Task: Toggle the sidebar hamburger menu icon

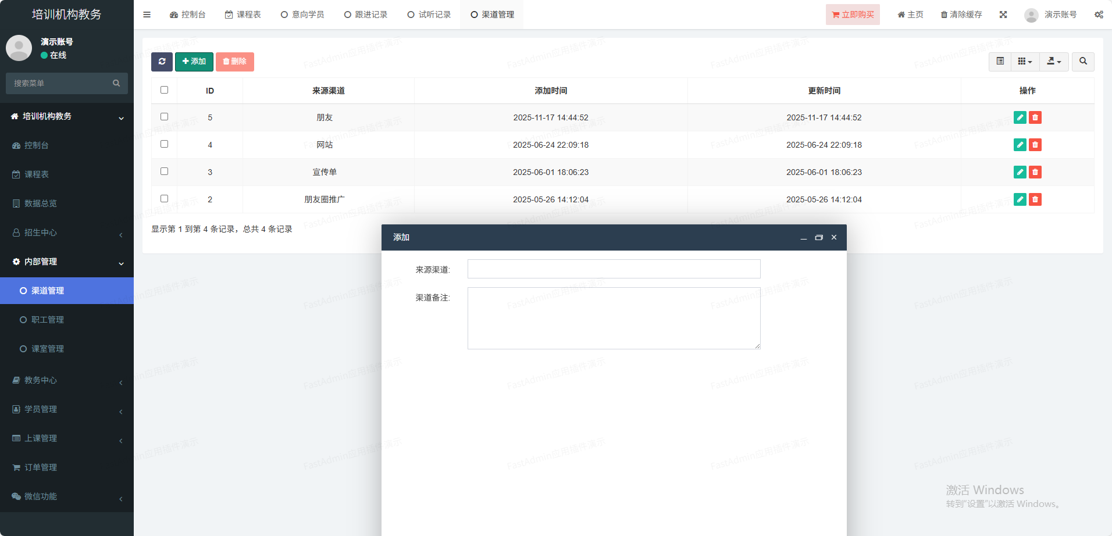Action: 147,15
